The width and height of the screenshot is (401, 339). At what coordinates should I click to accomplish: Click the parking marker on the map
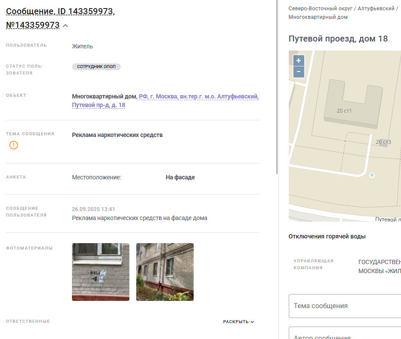click(x=372, y=175)
